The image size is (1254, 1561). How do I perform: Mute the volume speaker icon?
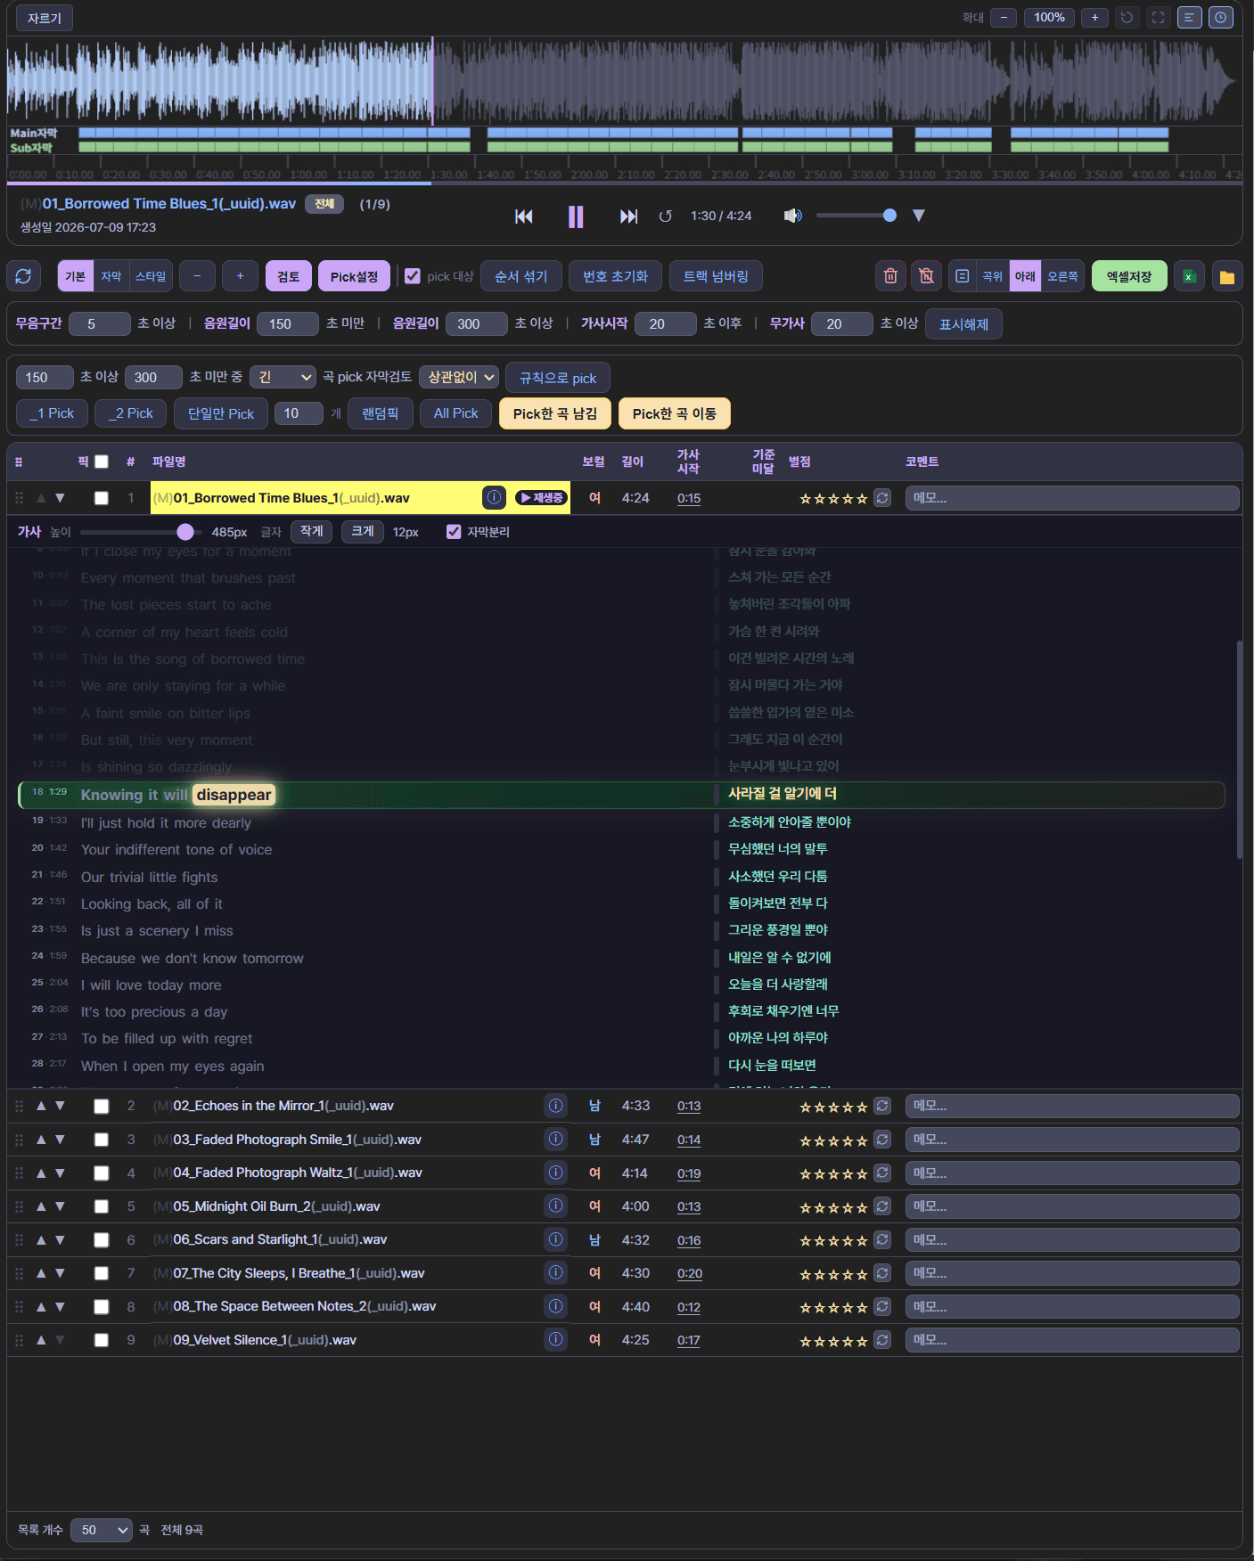[x=792, y=216]
